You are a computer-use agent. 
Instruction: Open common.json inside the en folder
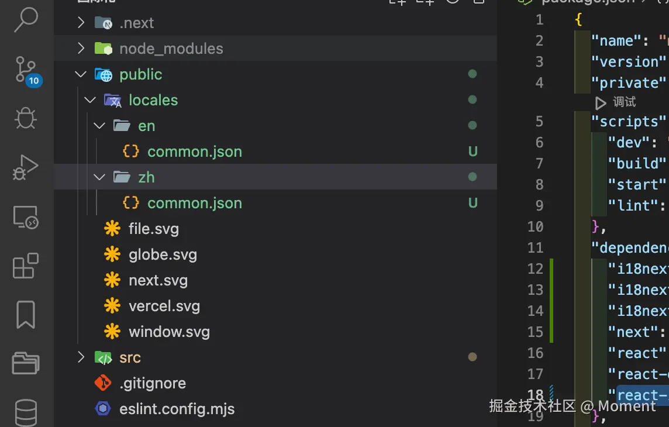tap(194, 151)
